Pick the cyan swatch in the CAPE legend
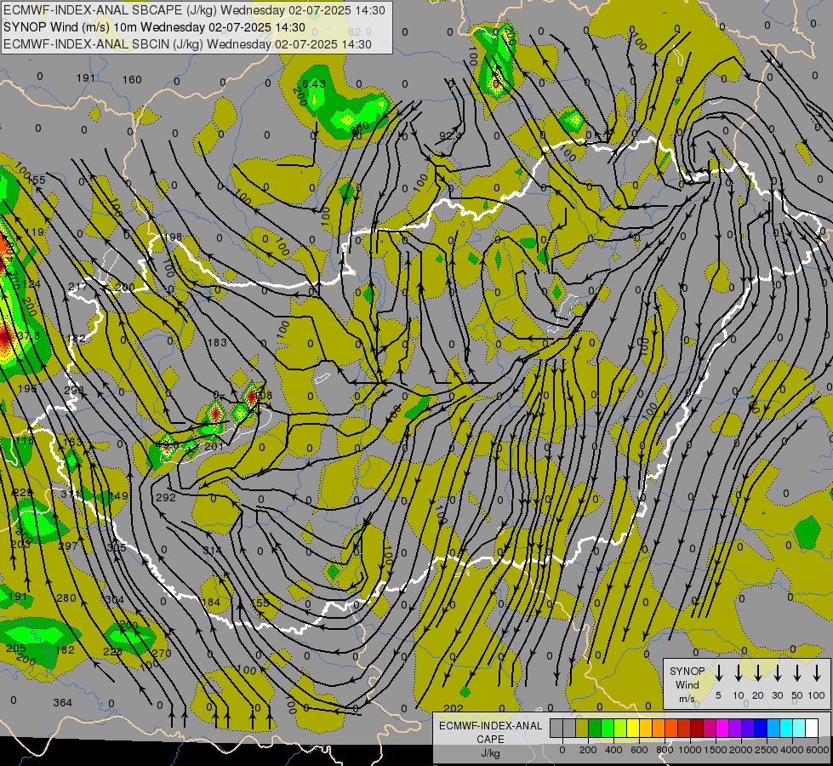 point(785,728)
